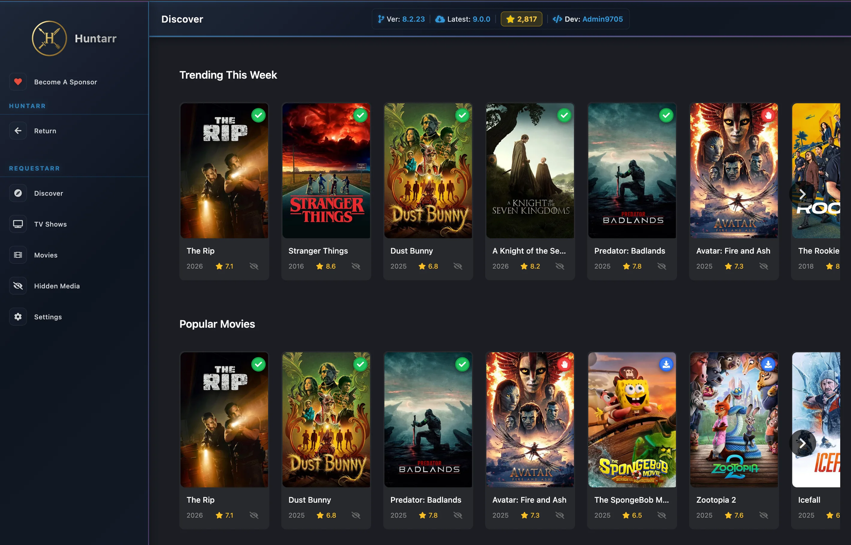Open Hidden Media in the sidebar

74,286
